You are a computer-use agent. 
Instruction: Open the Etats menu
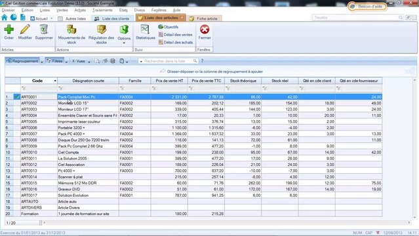(123, 10)
